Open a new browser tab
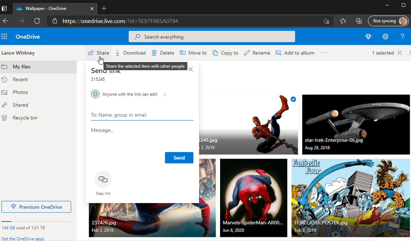The width and height of the screenshot is (411, 241). (x=104, y=8)
